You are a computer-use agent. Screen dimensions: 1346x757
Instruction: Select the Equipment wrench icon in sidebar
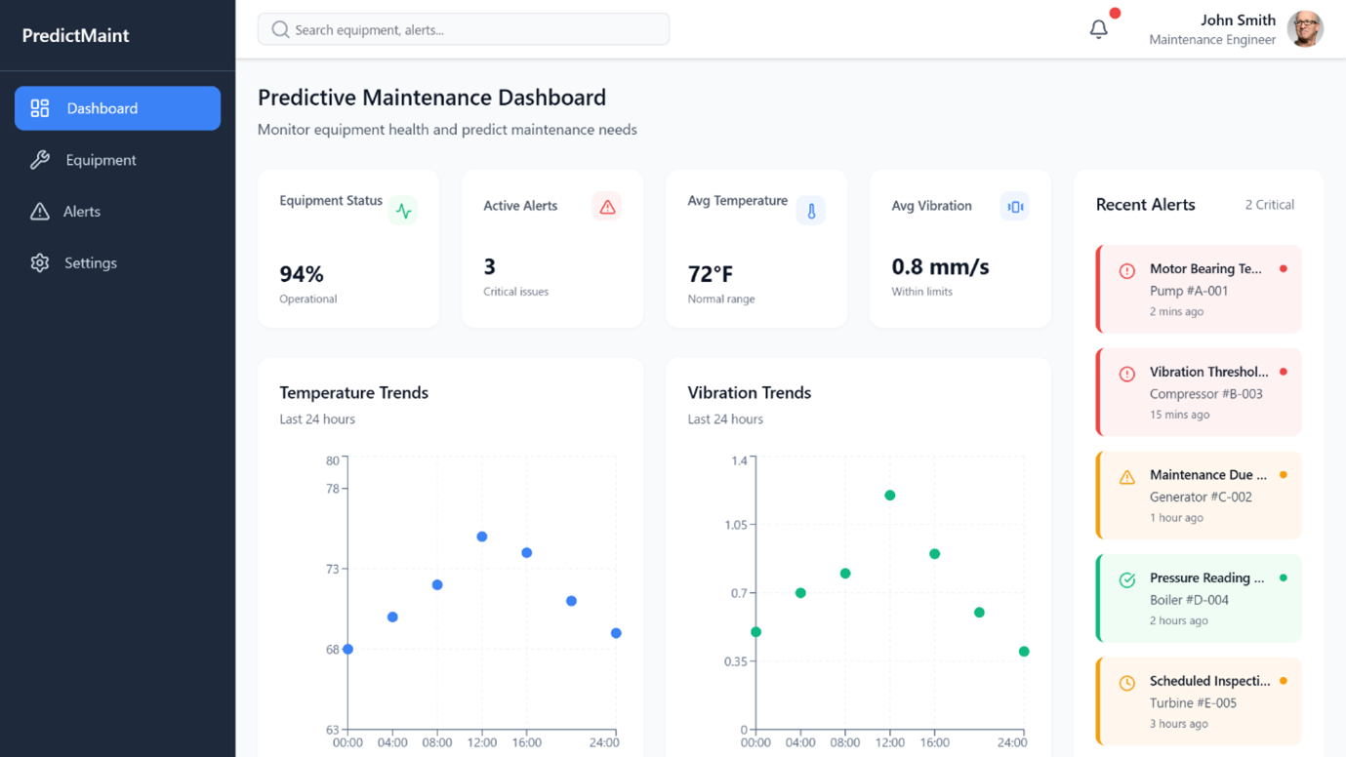[39, 159]
